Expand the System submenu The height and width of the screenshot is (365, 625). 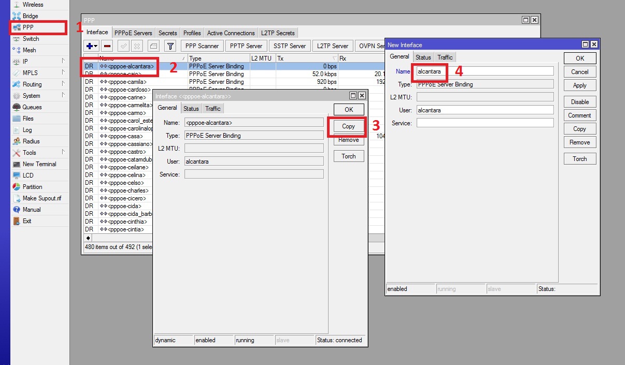click(64, 96)
